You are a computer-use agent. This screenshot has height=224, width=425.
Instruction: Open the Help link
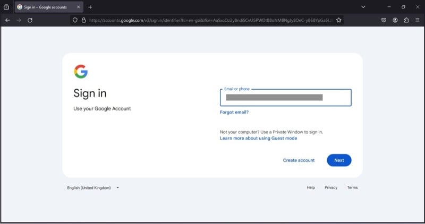(x=311, y=187)
